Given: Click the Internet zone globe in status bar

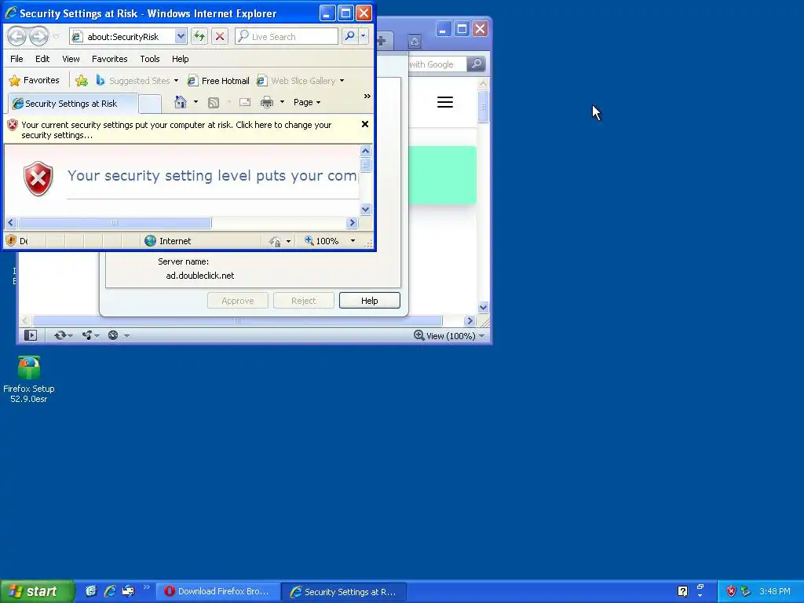Looking at the screenshot, I should (150, 241).
